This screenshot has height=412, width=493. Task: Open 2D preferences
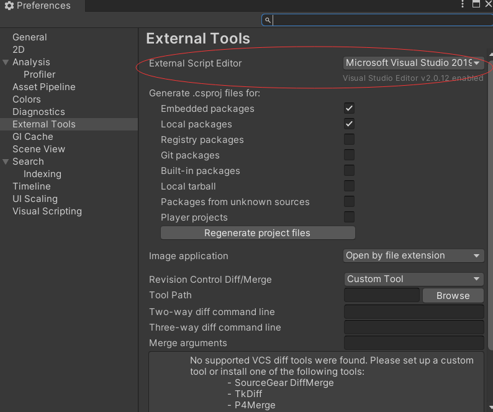coord(18,50)
